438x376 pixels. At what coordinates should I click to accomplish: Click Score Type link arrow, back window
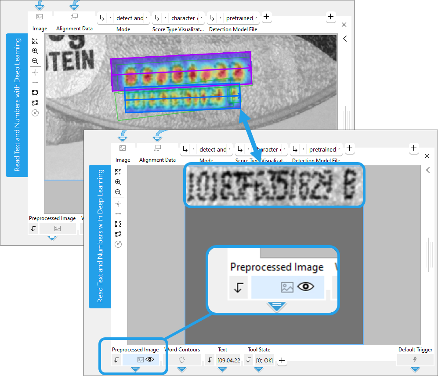[x=157, y=18]
